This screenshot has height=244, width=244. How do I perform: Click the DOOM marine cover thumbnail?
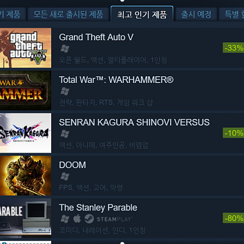26,176
